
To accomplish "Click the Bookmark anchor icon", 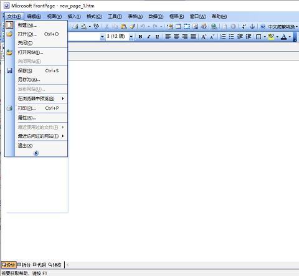I will point(252,26).
